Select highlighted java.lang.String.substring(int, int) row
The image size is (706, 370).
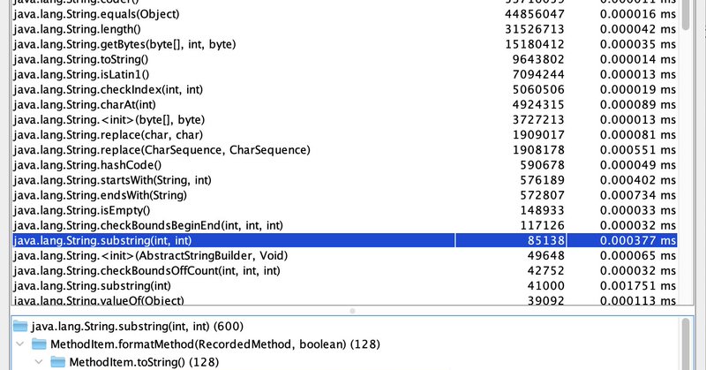(344, 241)
